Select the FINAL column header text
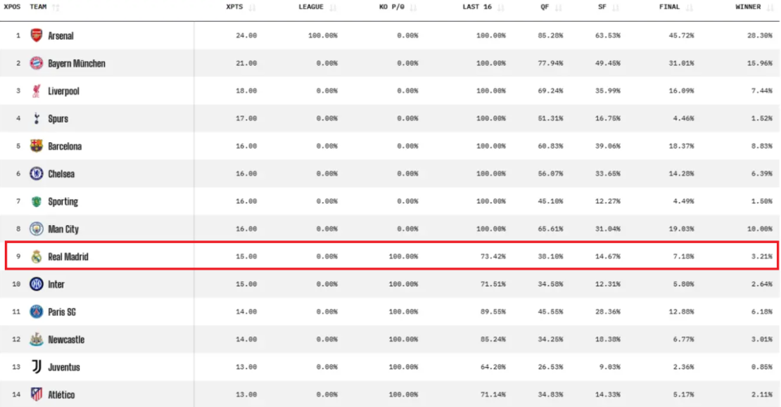Screen dimensions: 781x407 coord(670,7)
